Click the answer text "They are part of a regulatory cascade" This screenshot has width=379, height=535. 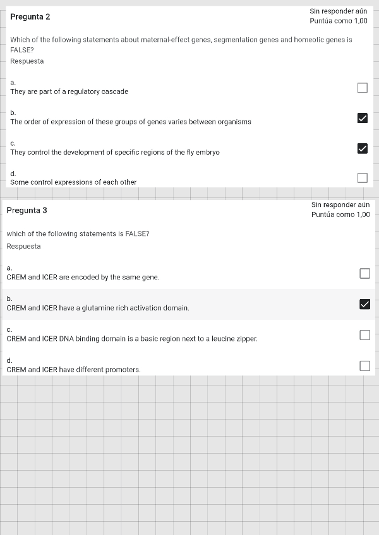(x=69, y=91)
